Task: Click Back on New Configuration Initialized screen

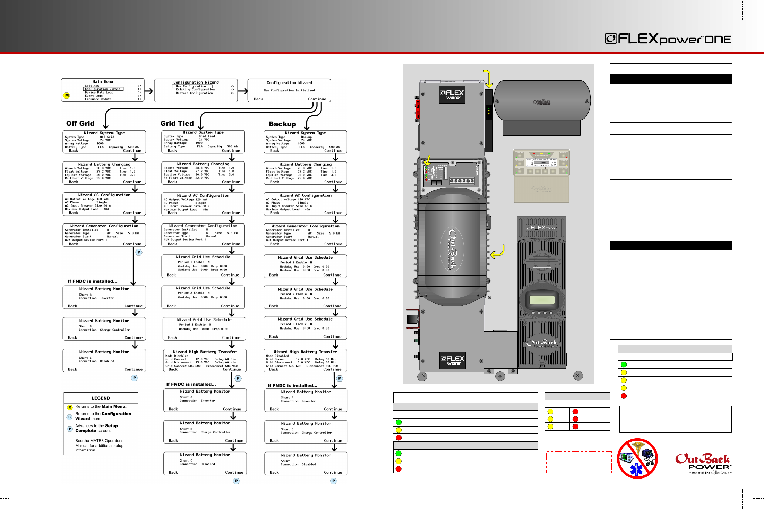Action: [x=258, y=99]
